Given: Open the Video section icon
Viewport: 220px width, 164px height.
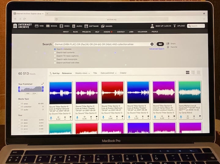Looking at the screenshot, I should tap(61, 26).
